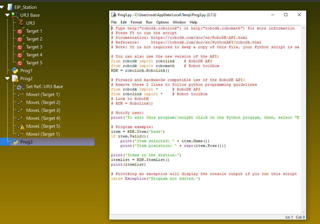This screenshot has height=224, width=320.
Task: Click the Prog2 program warning icon
Action: tap(15, 79)
